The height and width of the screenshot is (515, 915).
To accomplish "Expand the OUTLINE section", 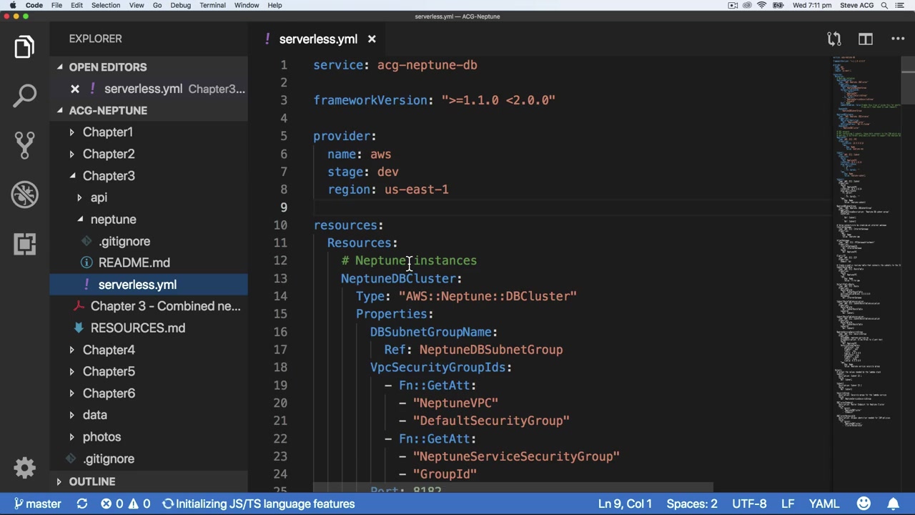I will [91, 481].
